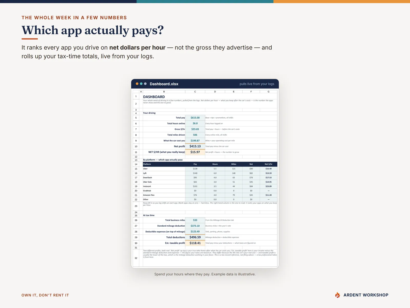Select Lyft's miles cell 148
The height and width of the screenshot is (308, 410).
click(x=234, y=173)
